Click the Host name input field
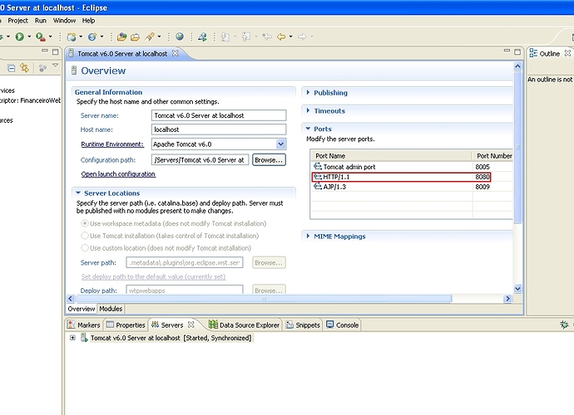Screen dimensions: 574x415 219,129
